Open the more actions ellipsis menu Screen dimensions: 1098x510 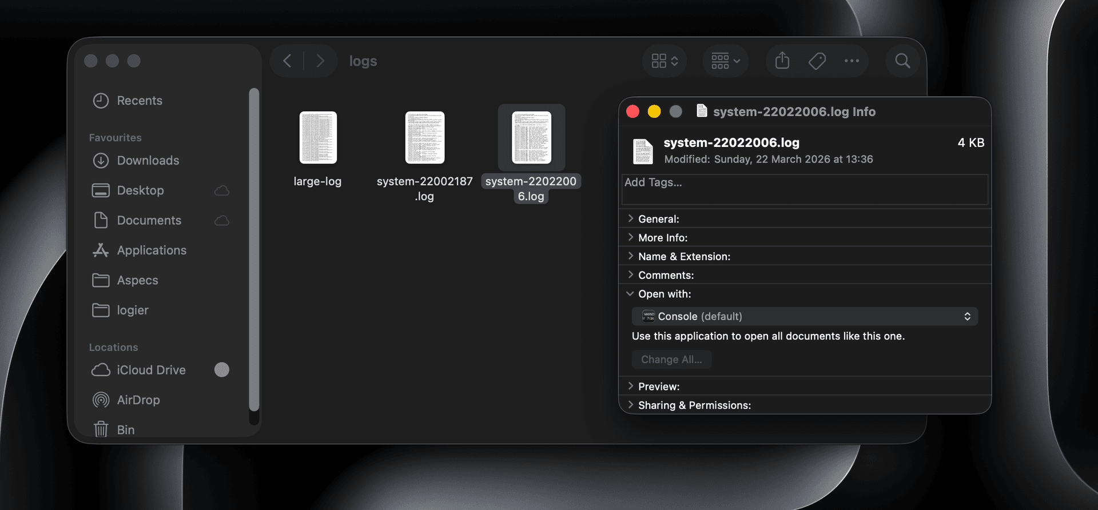pos(852,61)
